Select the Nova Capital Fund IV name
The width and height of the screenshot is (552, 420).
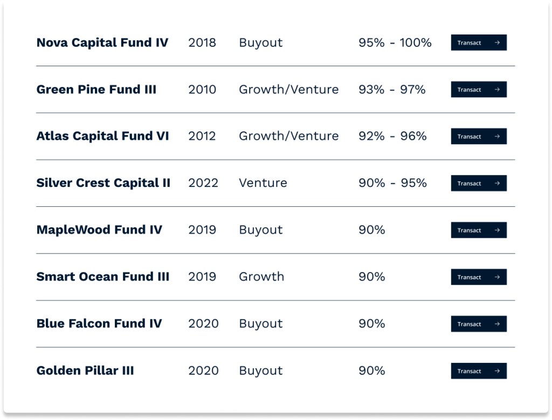pyautogui.click(x=102, y=43)
